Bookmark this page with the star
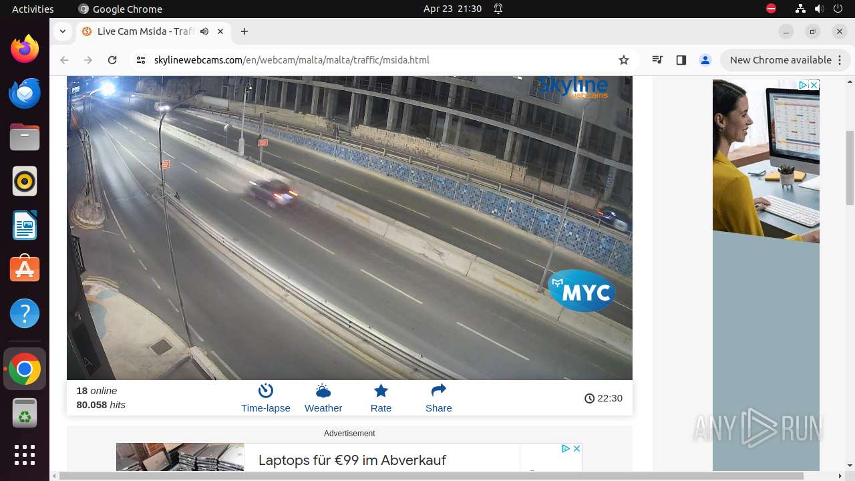This screenshot has height=481, width=855. [x=624, y=60]
